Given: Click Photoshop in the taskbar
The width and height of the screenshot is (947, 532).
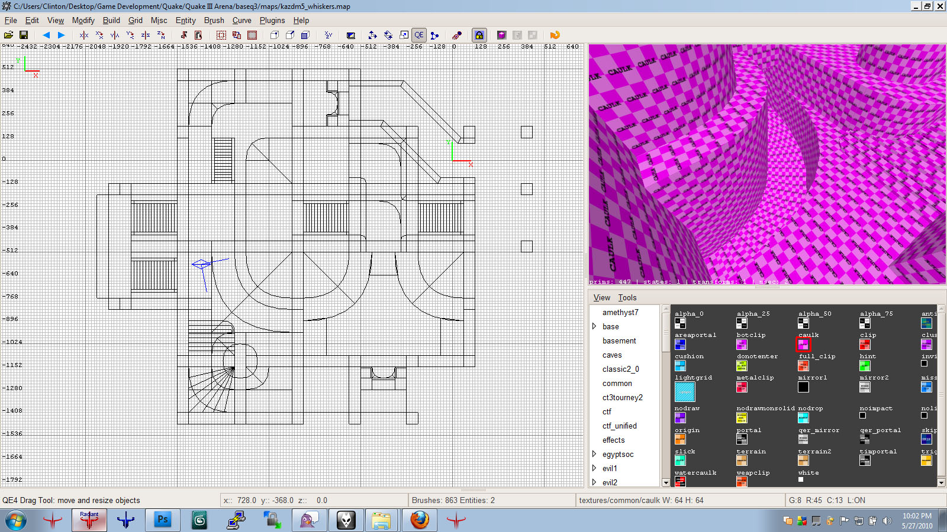Looking at the screenshot, I should [x=162, y=520].
